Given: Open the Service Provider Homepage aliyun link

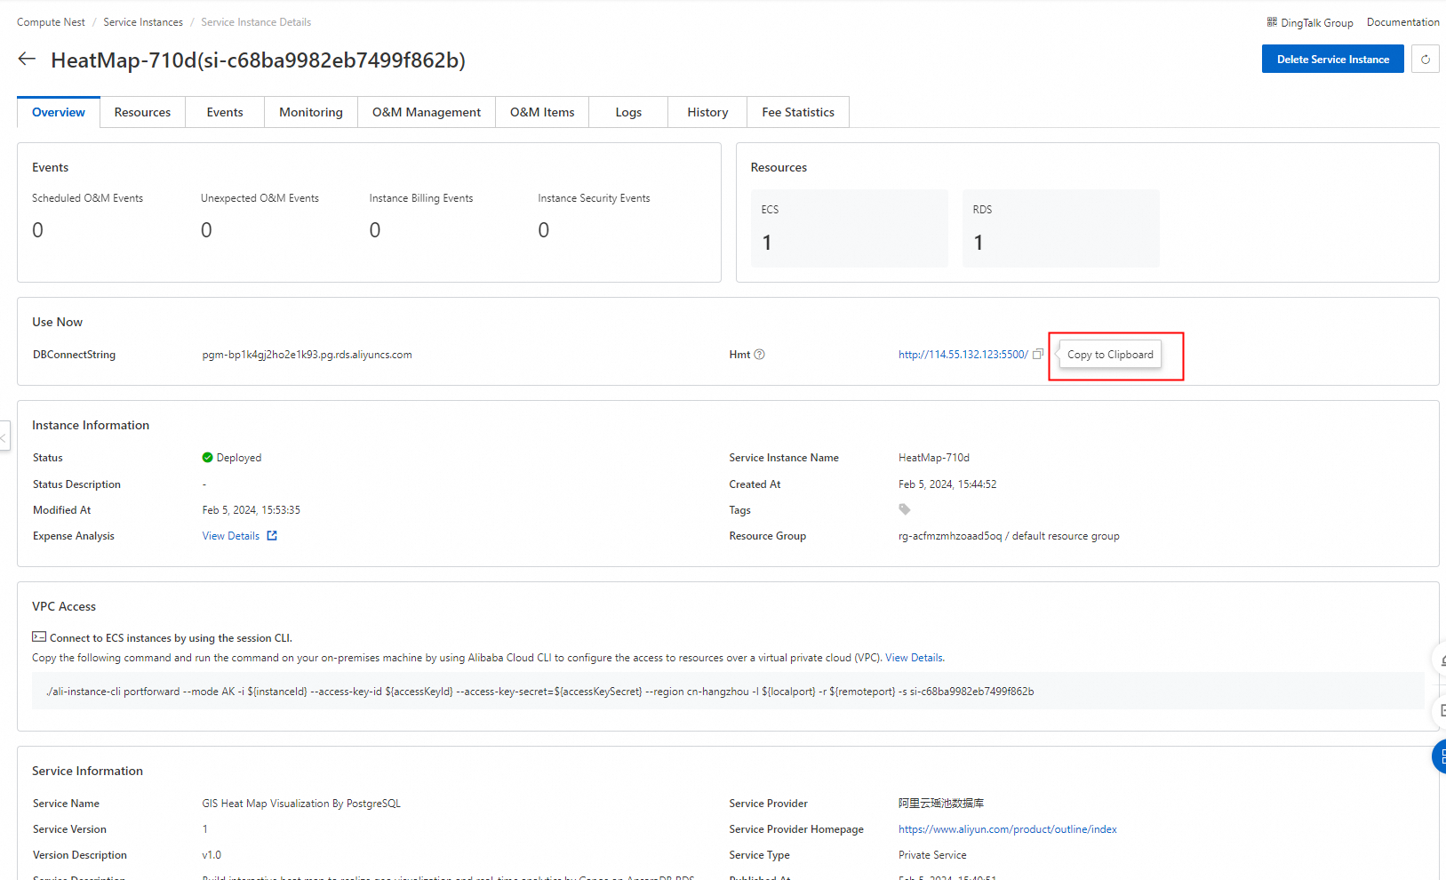Looking at the screenshot, I should (1008, 829).
